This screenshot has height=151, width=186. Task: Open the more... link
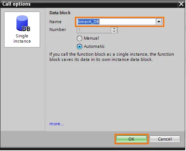point(57,124)
